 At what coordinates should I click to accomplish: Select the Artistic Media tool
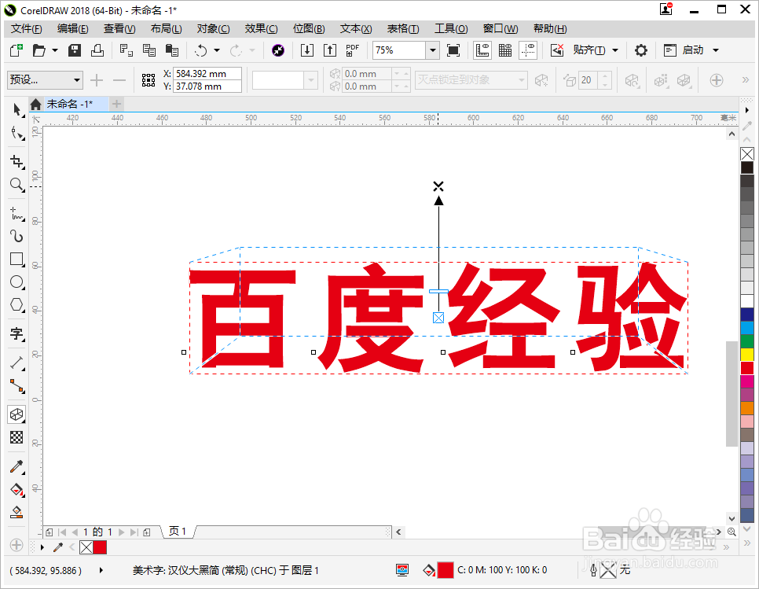(17, 236)
